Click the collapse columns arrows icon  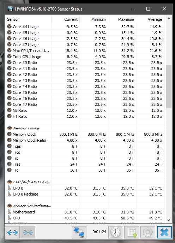click(28, 232)
